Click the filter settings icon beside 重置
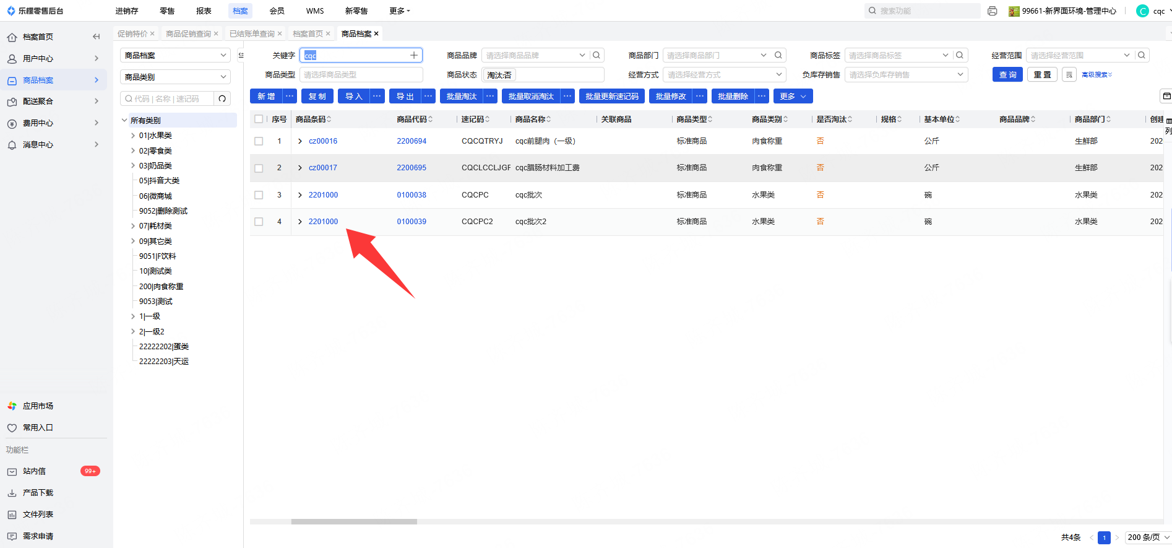Image resolution: width=1172 pixels, height=548 pixels. coord(1069,75)
